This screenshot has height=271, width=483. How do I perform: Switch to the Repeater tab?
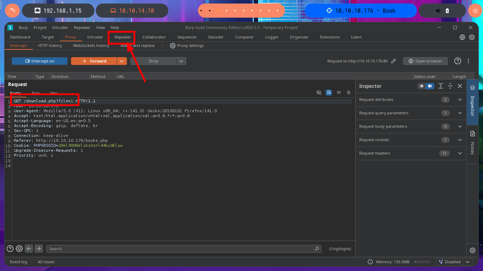[123, 37]
